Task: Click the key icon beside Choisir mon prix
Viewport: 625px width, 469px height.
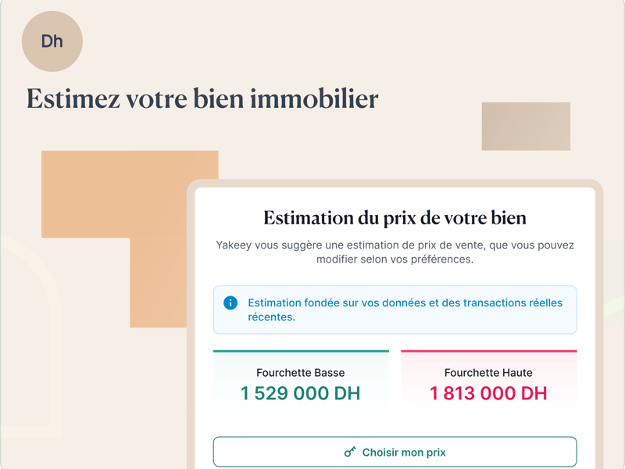Action: pos(350,452)
